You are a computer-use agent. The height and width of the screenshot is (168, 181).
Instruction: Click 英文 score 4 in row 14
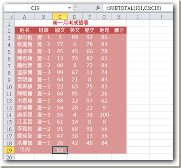pyautogui.click(x=75, y=115)
